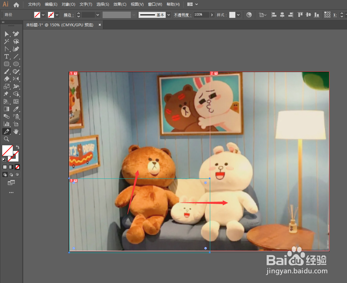Select the Magic Wand tool
Screen dimensions: 347x283
point(7,41)
